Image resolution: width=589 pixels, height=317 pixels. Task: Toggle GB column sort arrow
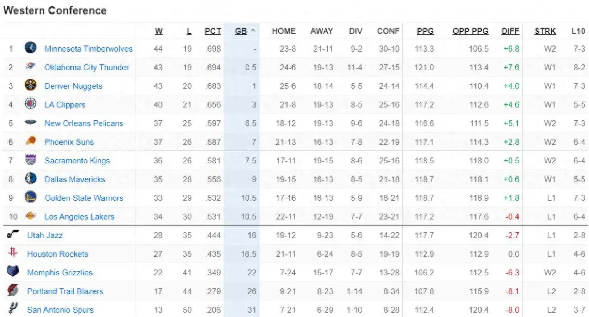pos(253,31)
